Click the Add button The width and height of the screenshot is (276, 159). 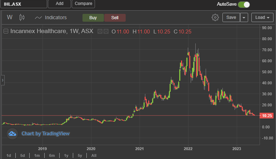pyautogui.click(x=60, y=4)
